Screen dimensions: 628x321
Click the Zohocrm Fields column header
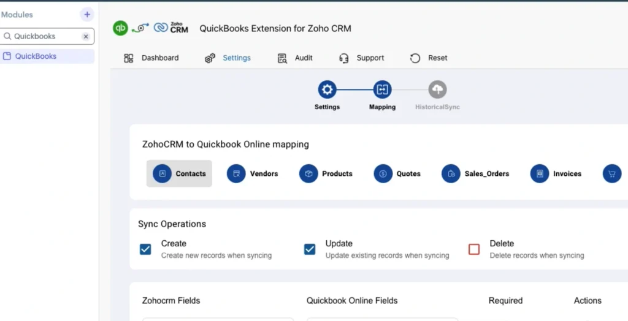[x=171, y=301]
